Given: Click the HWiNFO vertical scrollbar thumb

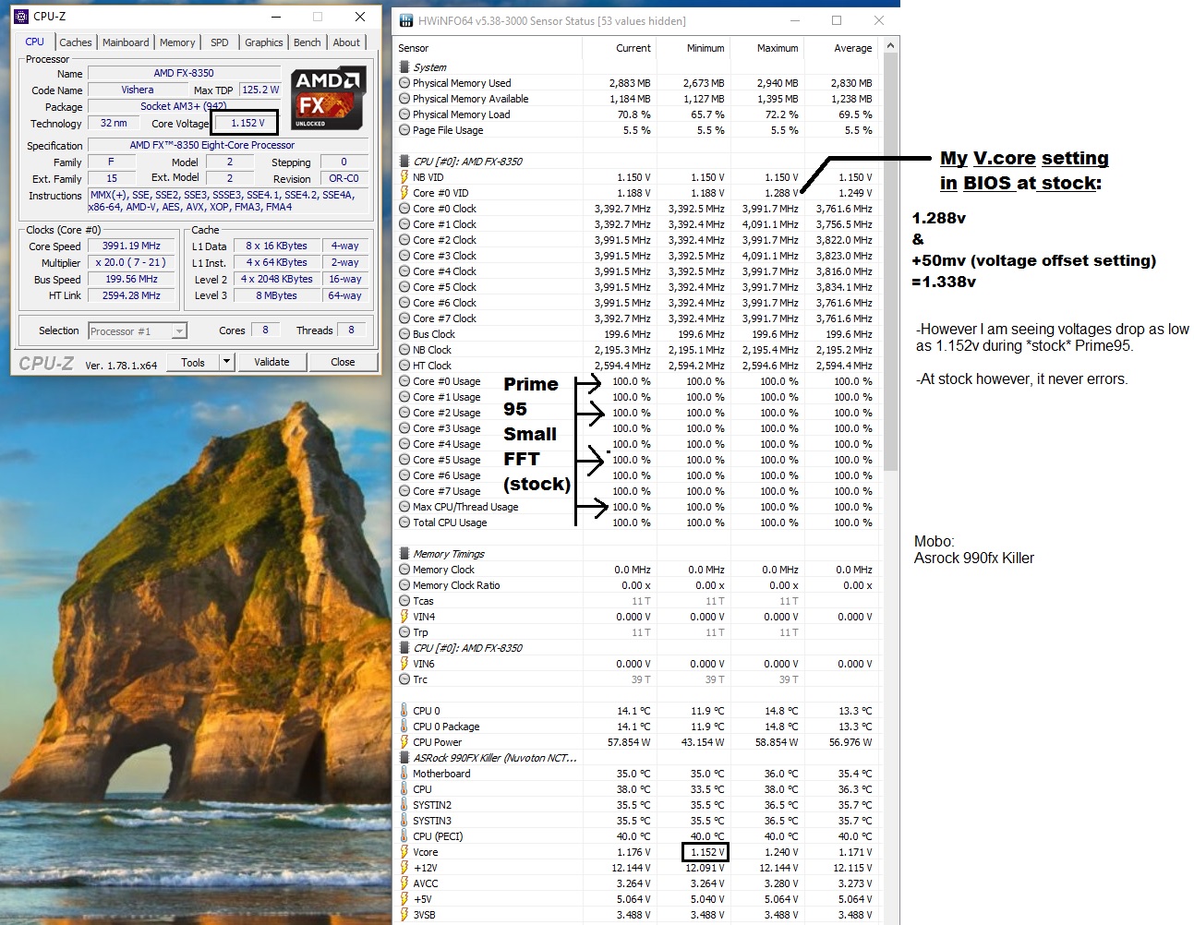Looking at the screenshot, I should click(890, 263).
